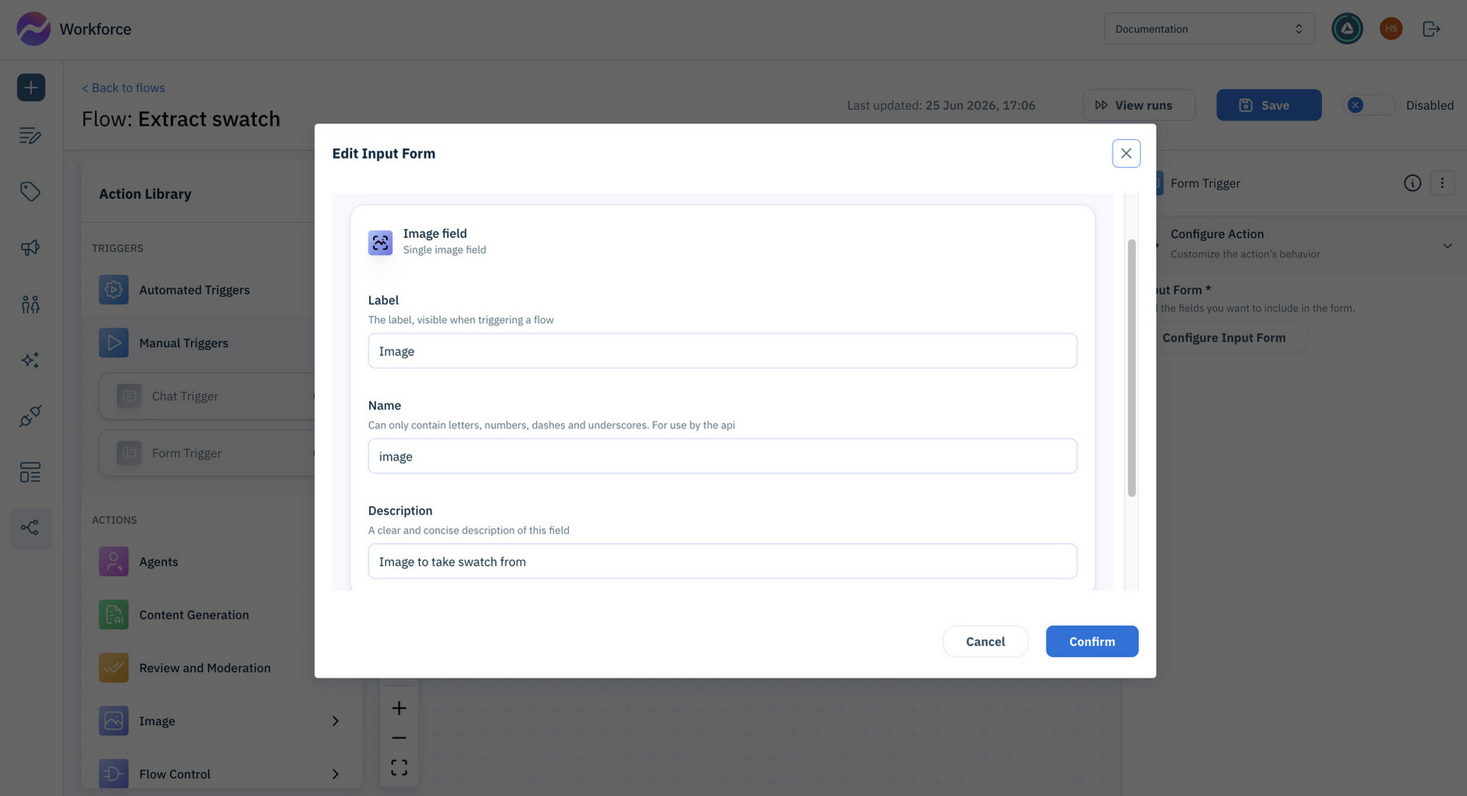Image resolution: width=1467 pixels, height=796 pixels.
Task: Click the Name input containing image
Action: tap(722, 457)
